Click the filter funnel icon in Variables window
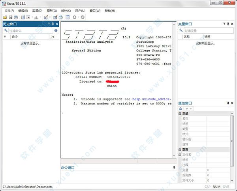Image resolution: width=237 pixels, height=191 pixels. tap(224, 24)
